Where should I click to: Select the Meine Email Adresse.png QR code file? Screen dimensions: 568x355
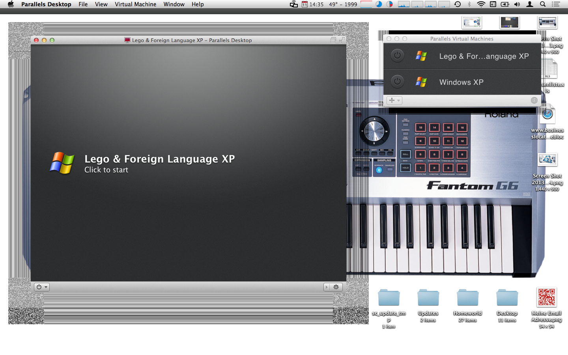coord(547,297)
